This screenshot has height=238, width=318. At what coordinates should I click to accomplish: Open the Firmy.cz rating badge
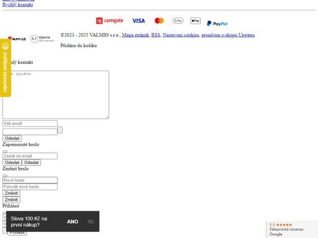[31, 38]
